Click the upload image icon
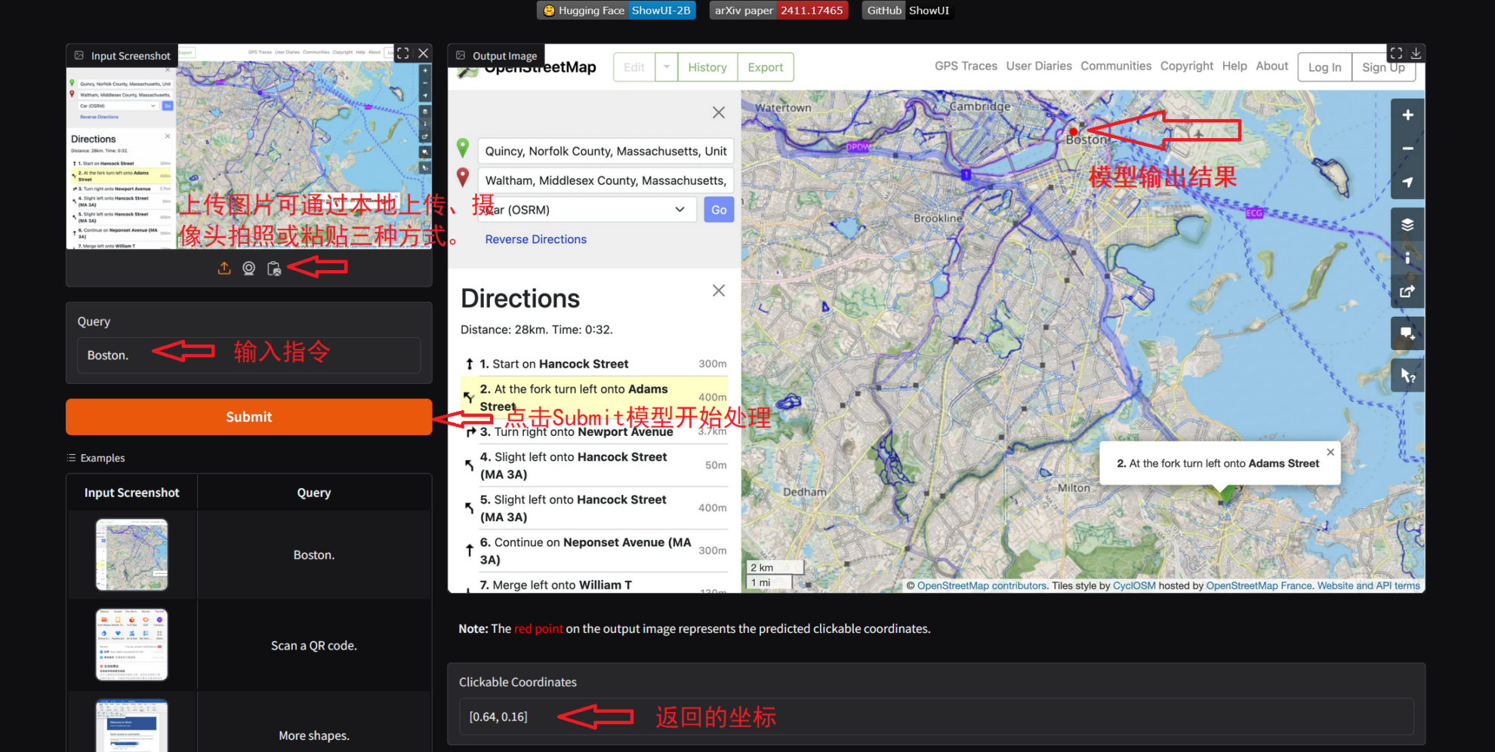 coord(224,269)
